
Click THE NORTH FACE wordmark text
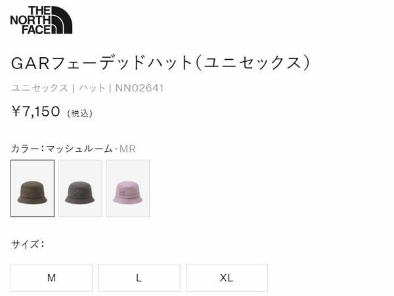31,20
